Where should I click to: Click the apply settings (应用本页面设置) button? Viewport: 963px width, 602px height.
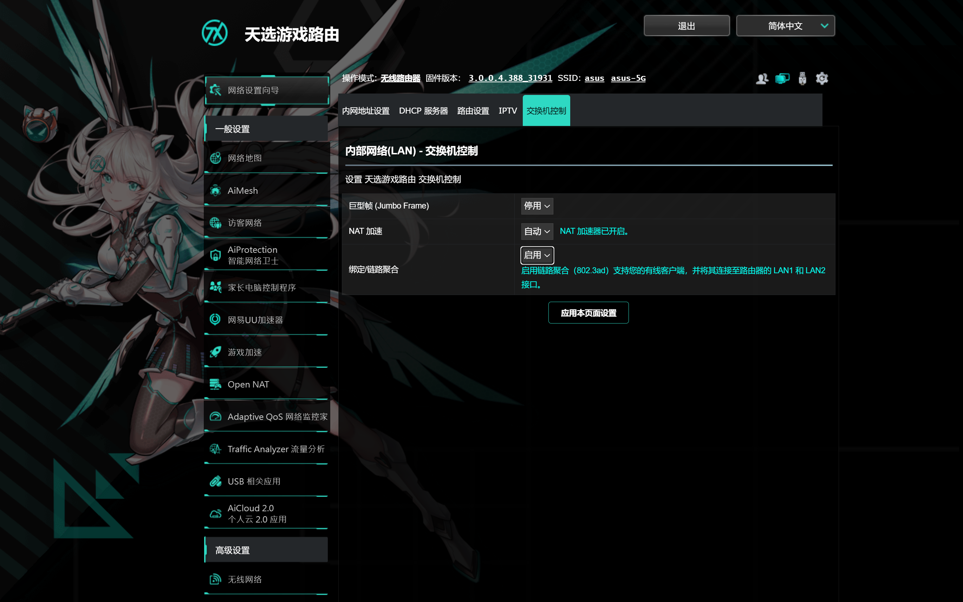click(x=588, y=313)
